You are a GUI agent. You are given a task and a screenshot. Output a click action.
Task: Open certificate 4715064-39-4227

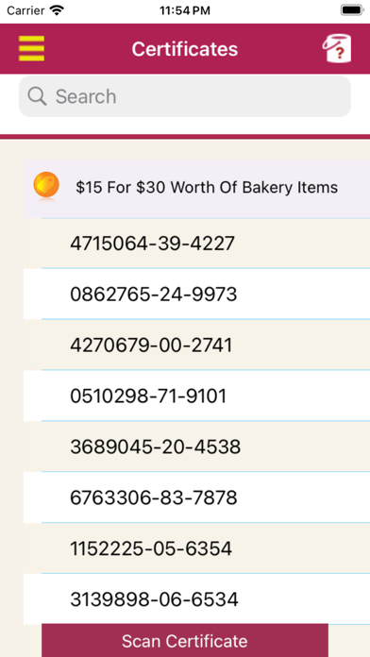coord(196,244)
